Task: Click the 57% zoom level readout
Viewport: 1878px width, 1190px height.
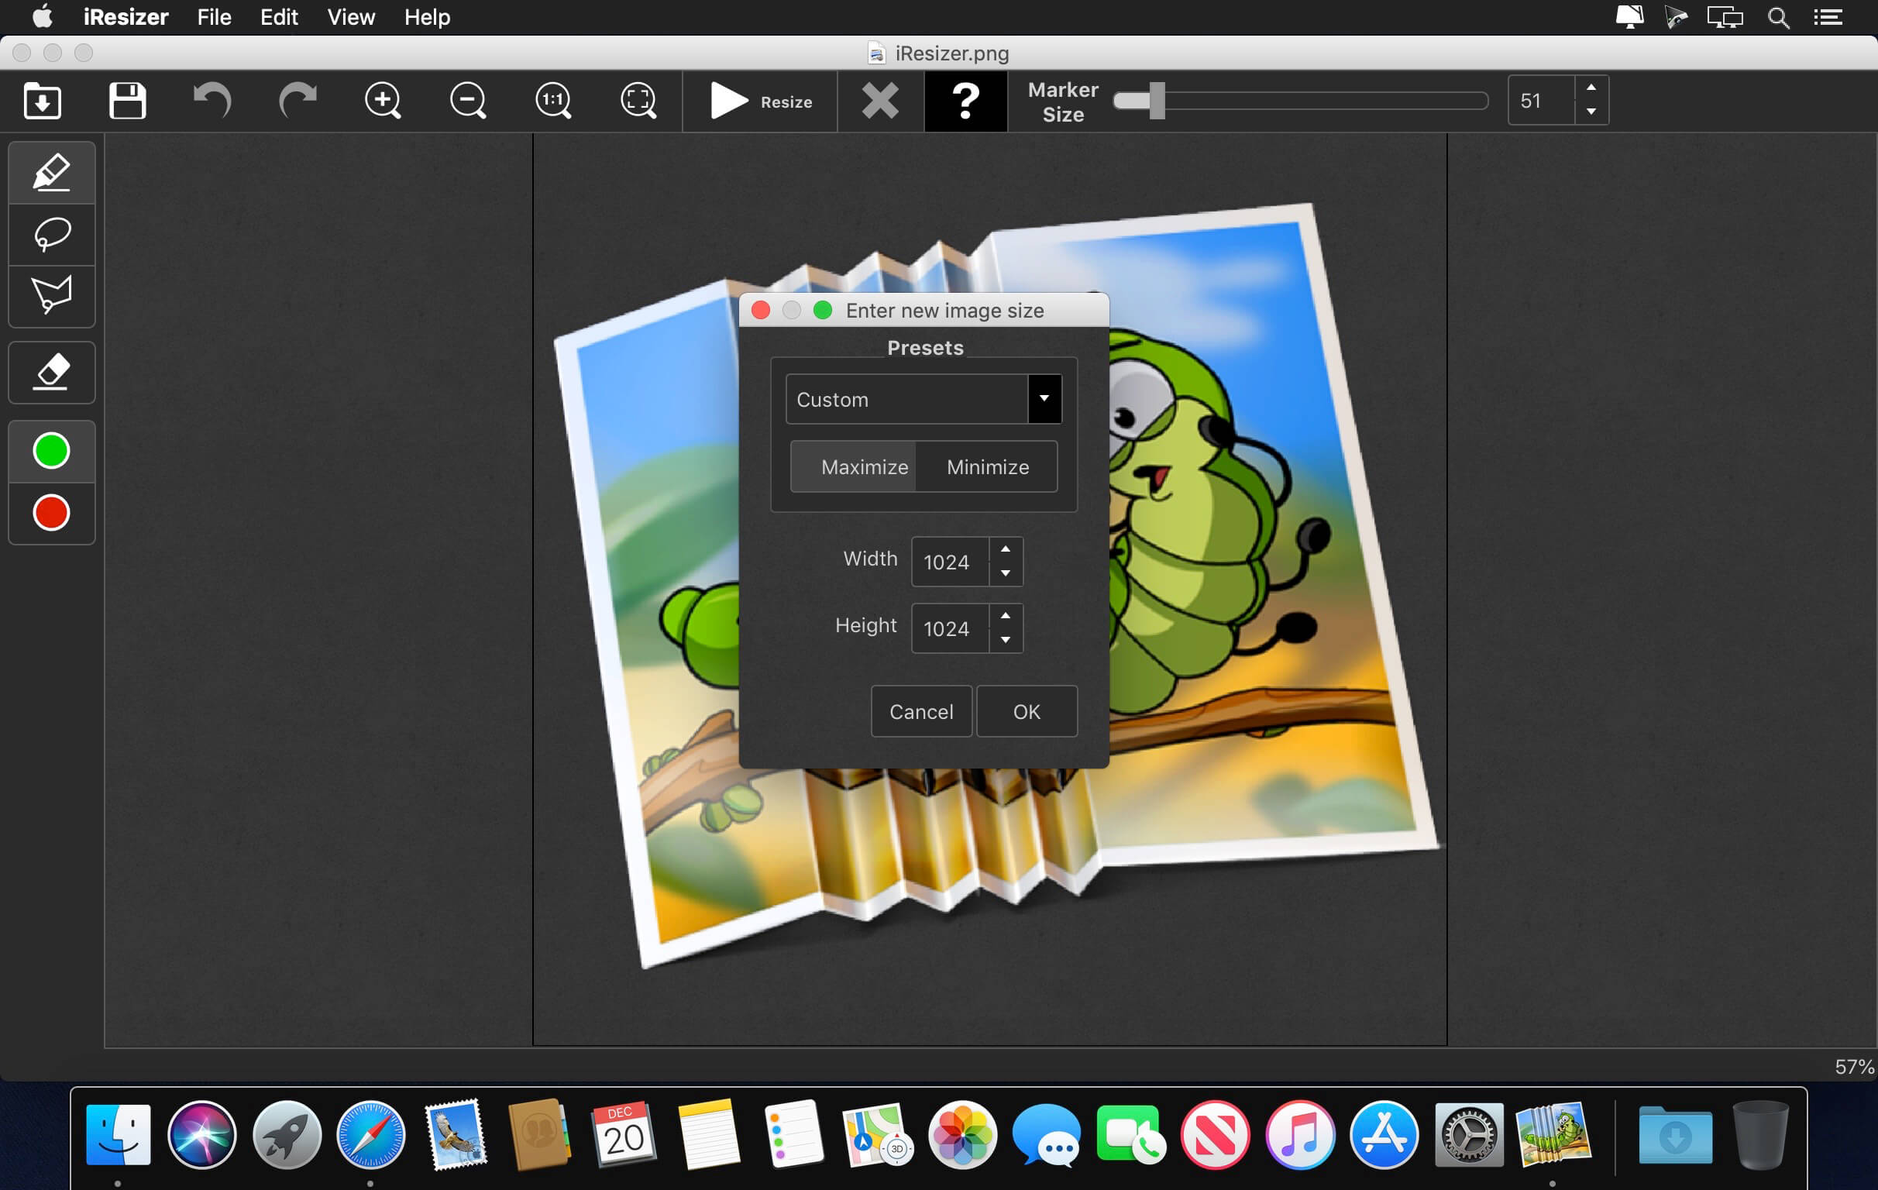Action: pyautogui.click(x=1854, y=1066)
